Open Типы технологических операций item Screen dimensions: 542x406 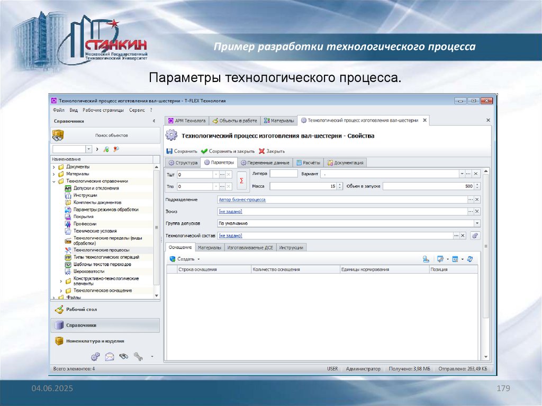[x=106, y=257]
